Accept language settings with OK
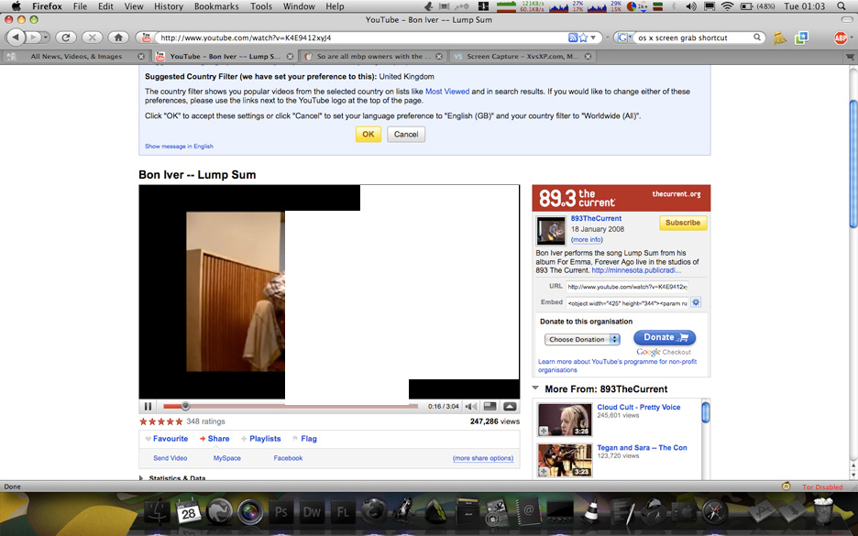The image size is (858, 536). (x=368, y=134)
